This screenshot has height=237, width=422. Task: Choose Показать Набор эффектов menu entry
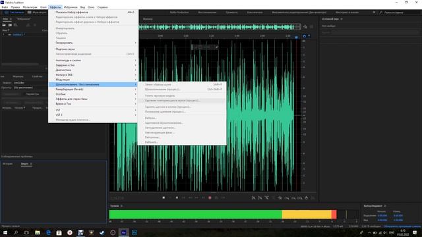[x=93, y=13]
